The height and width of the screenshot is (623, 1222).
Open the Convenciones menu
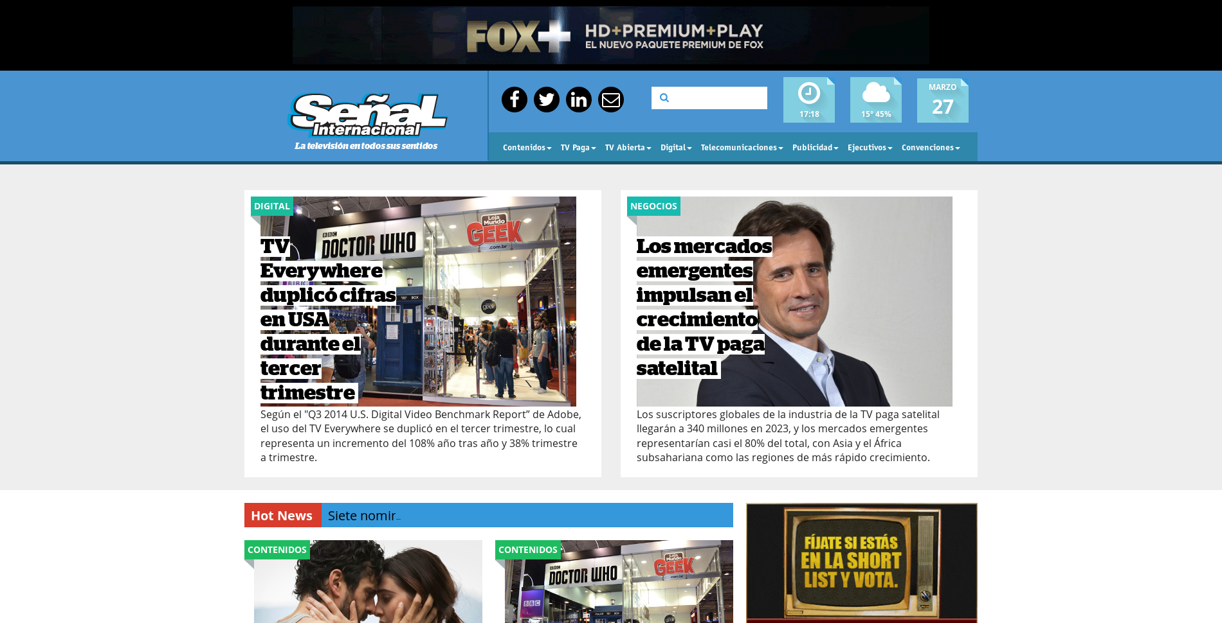tap(930, 148)
